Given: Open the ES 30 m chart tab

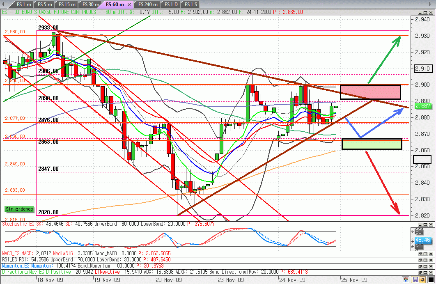Looking at the screenshot, I should tap(90, 5).
